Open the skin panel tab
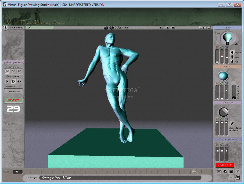 click(x=227, y=66)
